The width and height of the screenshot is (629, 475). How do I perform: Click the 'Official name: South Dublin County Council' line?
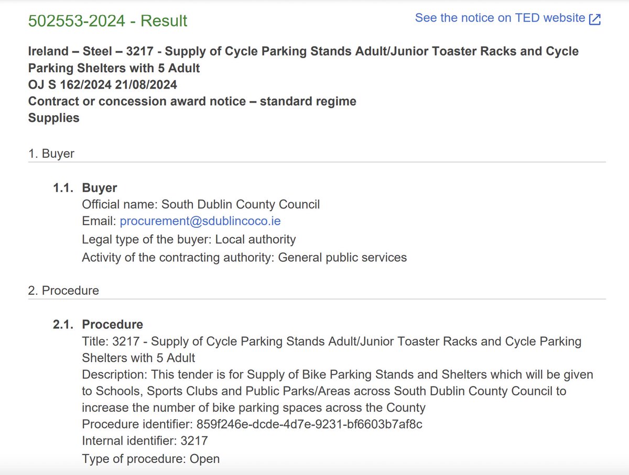click(201, 204)
